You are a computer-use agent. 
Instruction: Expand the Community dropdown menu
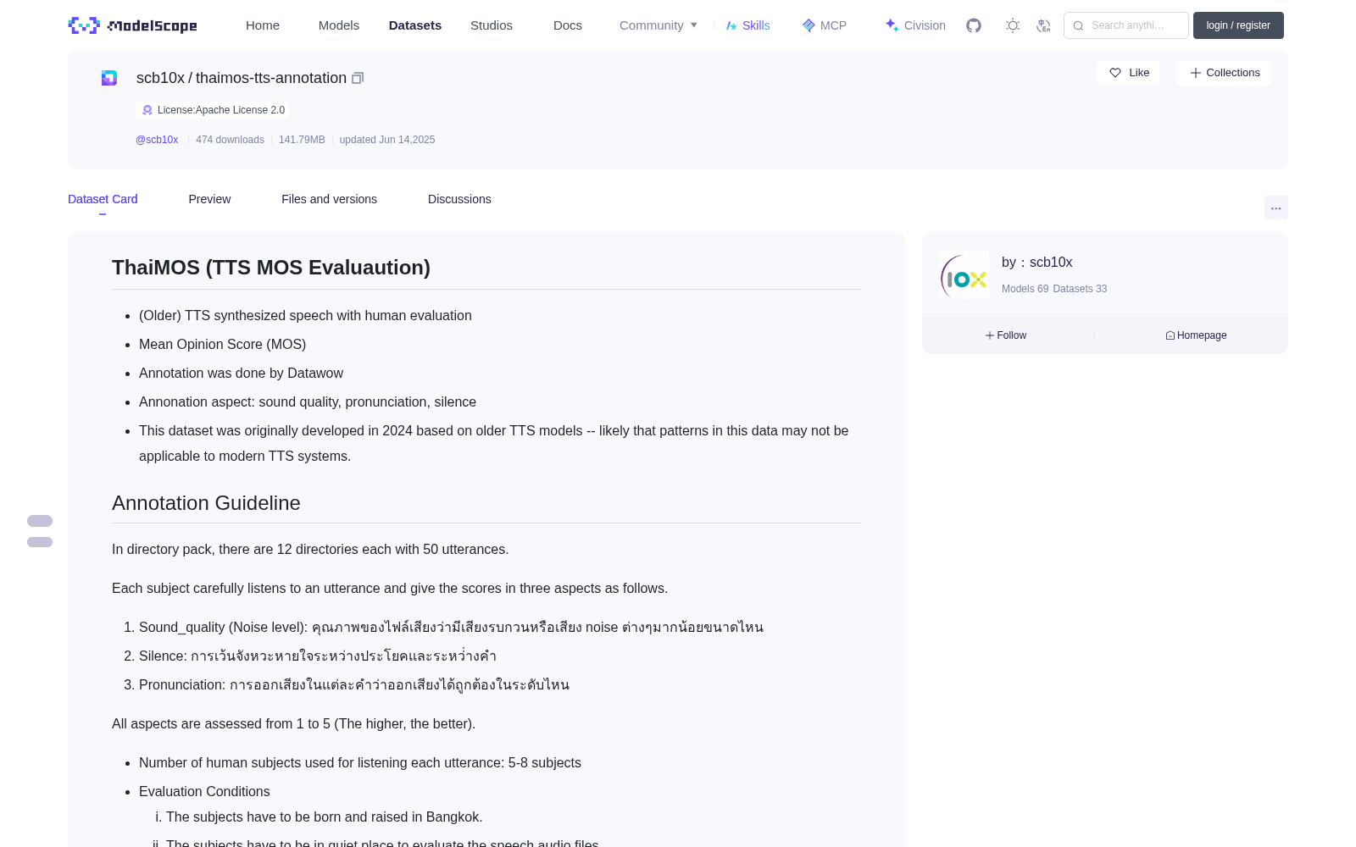tap(659, 25)
